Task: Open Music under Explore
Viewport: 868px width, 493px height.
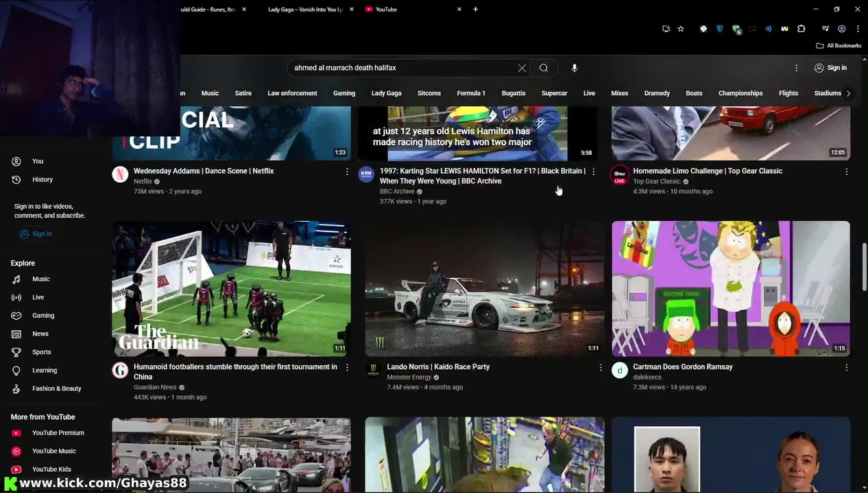Action: [x=51, y=279]
